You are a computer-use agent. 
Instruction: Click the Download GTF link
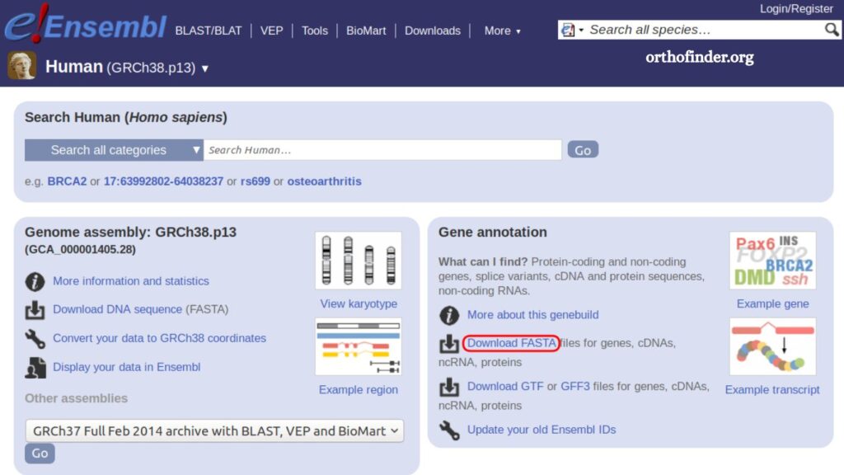click(x=505, y=387)
